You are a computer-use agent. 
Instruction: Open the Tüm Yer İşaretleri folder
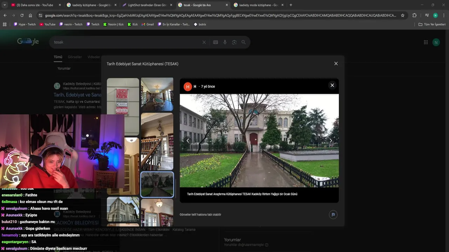coord(432,24)
